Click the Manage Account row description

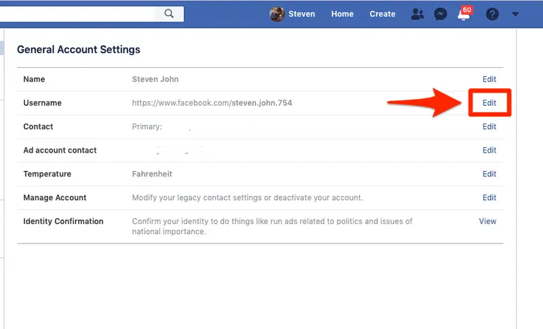point(247,198)
